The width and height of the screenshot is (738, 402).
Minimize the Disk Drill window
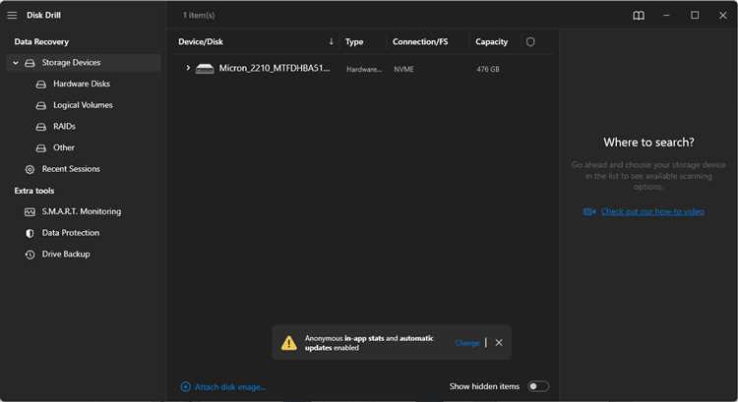pyautogui.click(x=666, y=16)
